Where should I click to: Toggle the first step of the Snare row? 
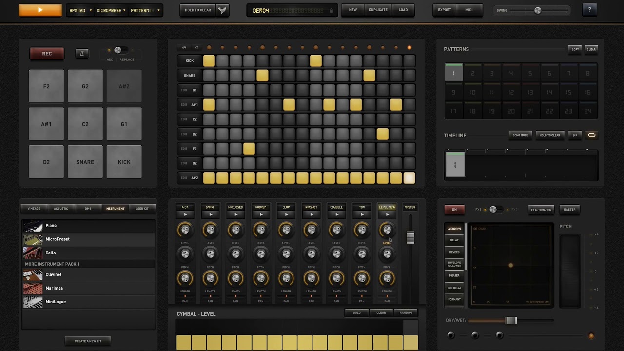point(209,76)
